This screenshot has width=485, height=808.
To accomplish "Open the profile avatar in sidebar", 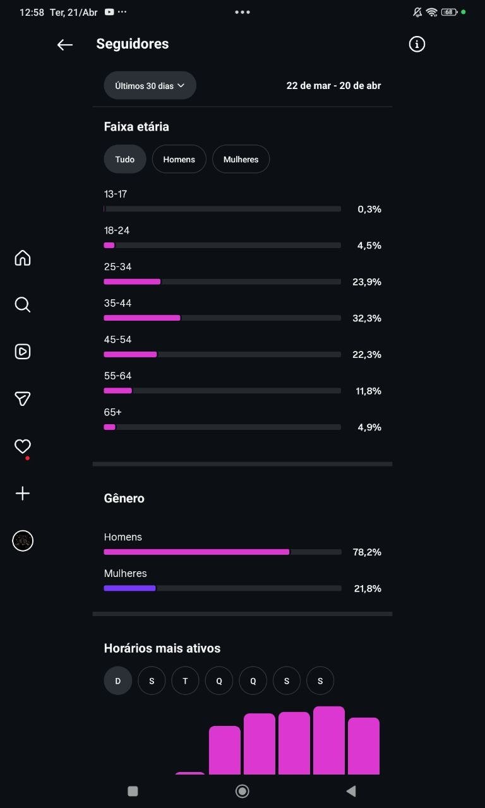I will pos(23,541).
